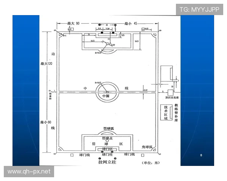This screenshot has height=181, width=227.
Task: Select the '边' character on left sideline
Action: click(x=53, y=54)
